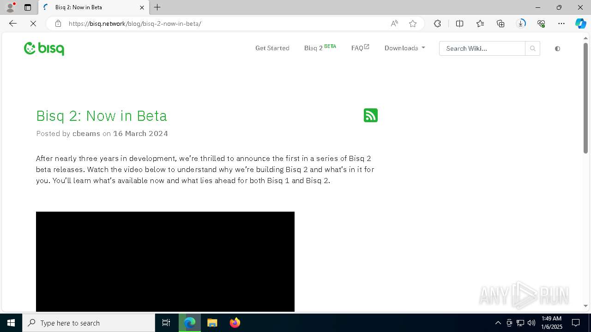Focus the Search Wiki input field

482,48
